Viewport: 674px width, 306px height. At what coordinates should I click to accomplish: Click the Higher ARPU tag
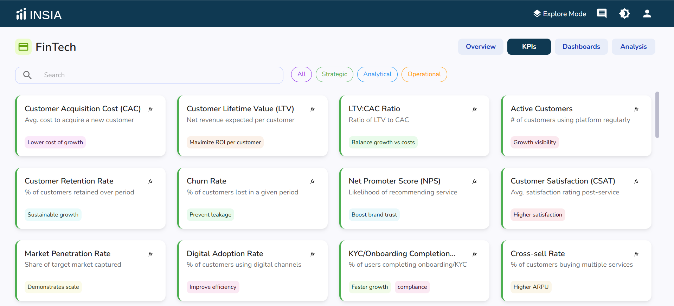[x=531, y=287]
